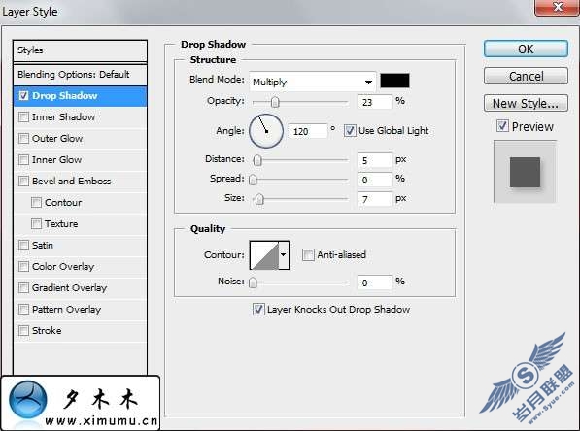This screenshot has width=580, height=431.
Task: Uncheck Layer Knocks Out Drop Shadow
Action: [x=258, y=309]
